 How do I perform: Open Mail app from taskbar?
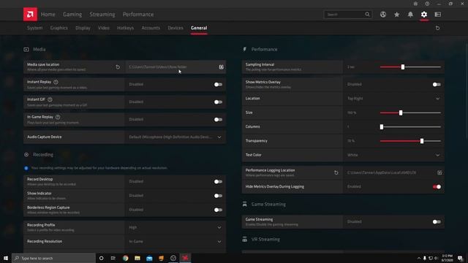tap(149, 258)
